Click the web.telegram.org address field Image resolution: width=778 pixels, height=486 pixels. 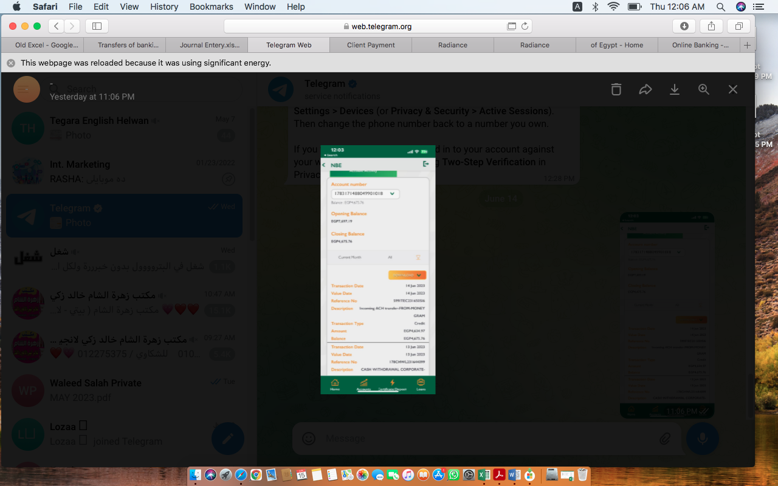click(378, 26)
